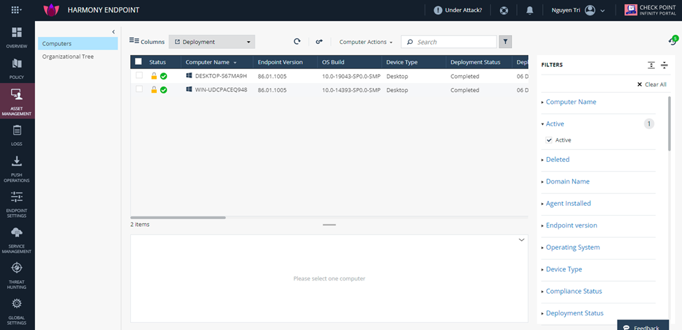The width and height of the screenshot is (682, 330).
Task: Expand all filters icon
Action: [x=651, y=65]
